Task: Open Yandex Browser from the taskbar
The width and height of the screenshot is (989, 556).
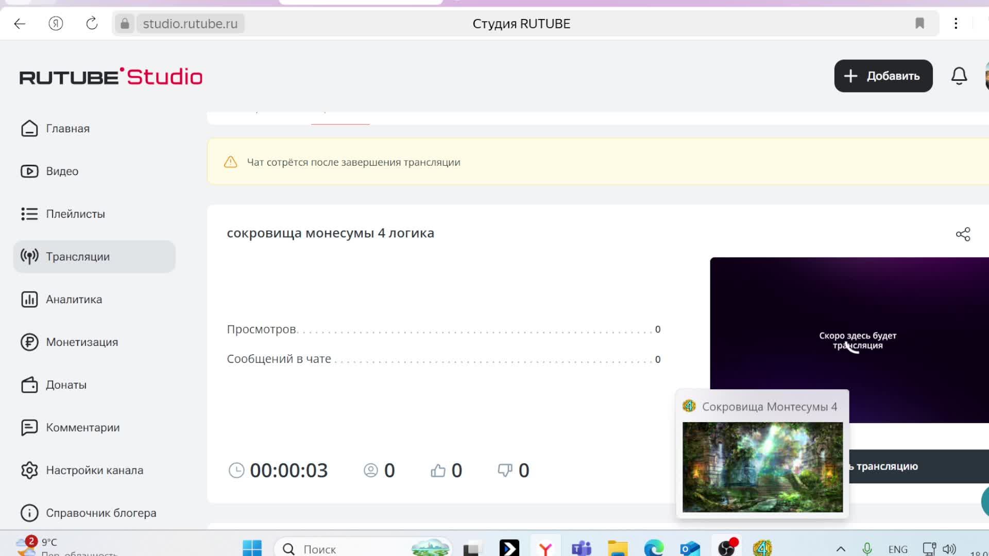Action: coord(545,549)
